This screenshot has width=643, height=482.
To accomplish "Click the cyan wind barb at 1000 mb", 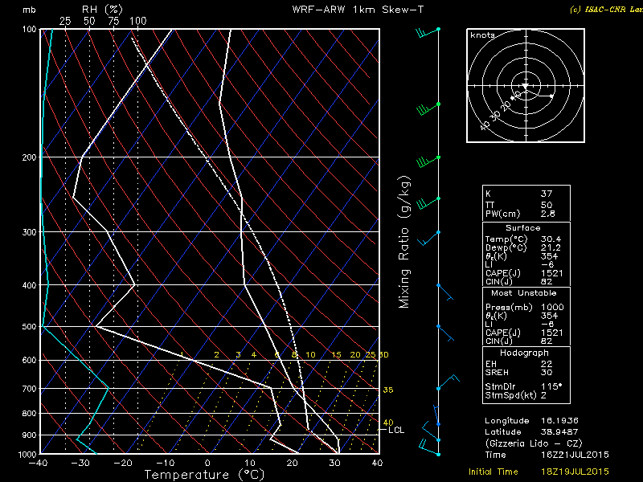I will 429,448.
